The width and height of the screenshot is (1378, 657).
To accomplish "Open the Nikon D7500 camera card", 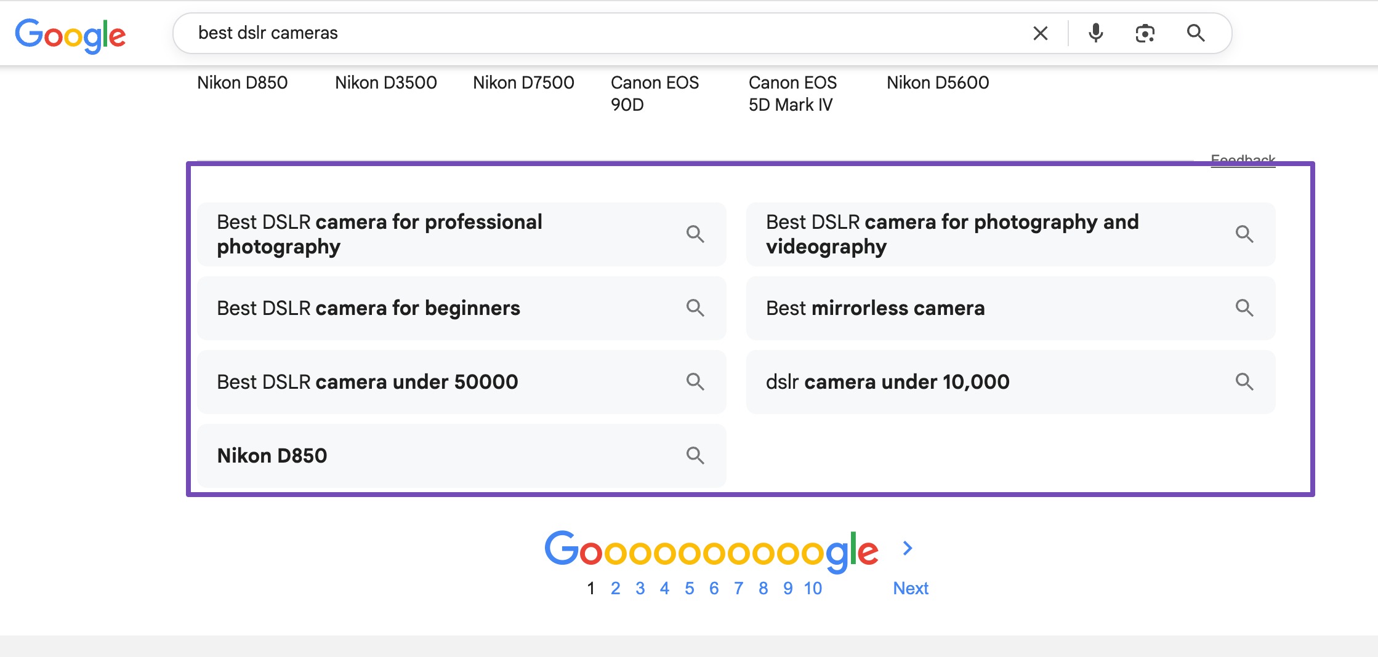I will pos(523,82).
